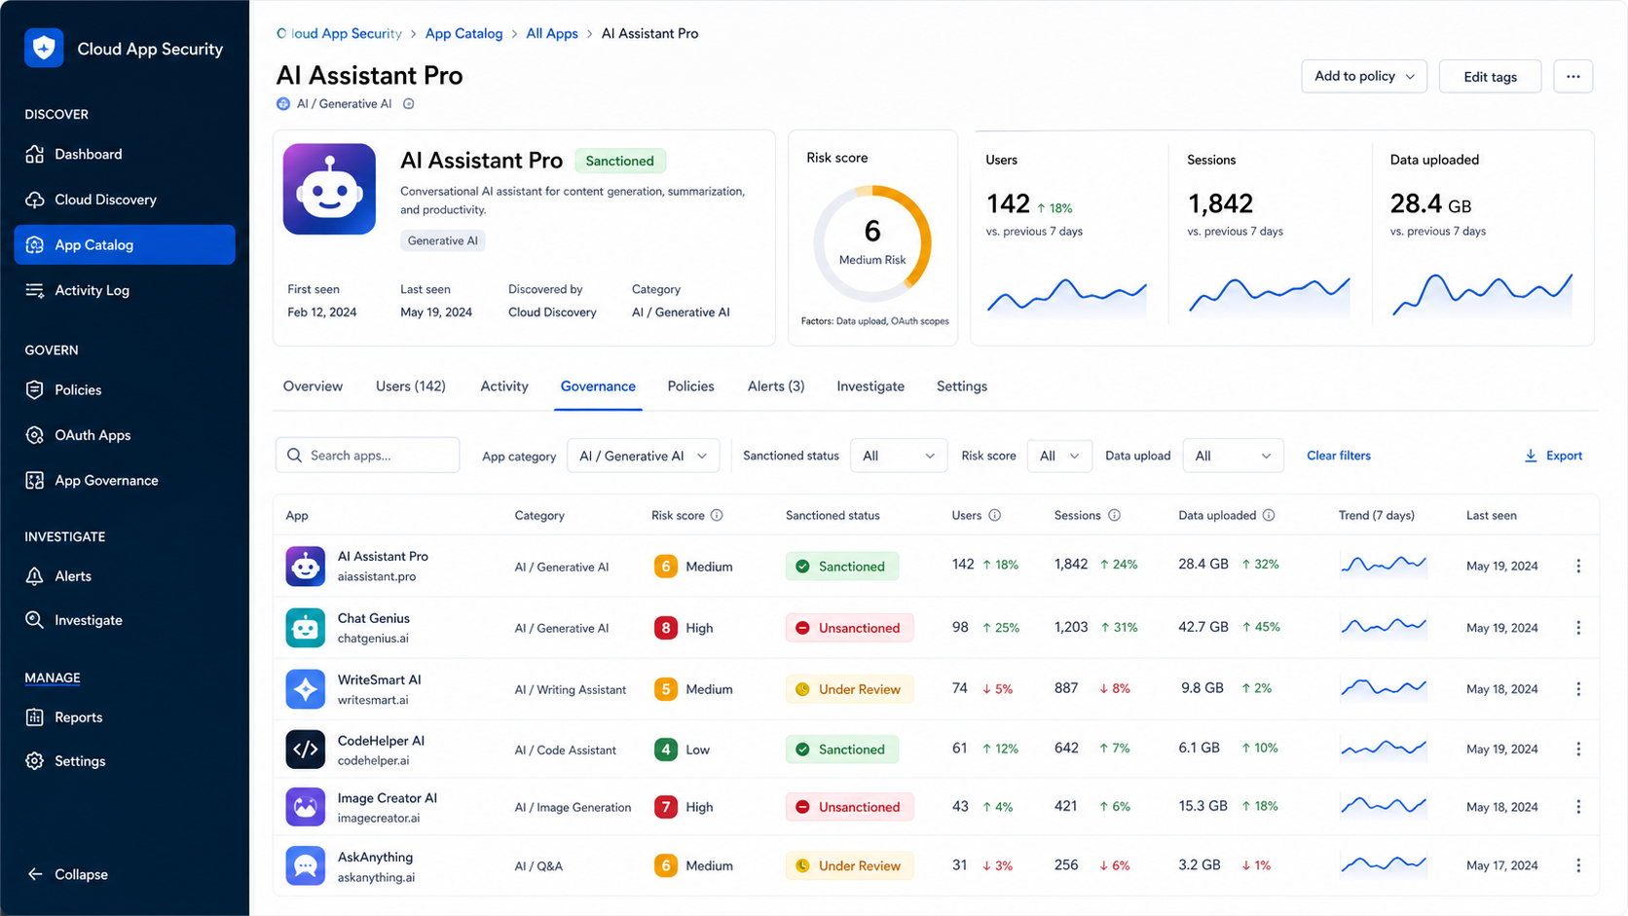The width and height of the screenshot is (1628, 916).
Task: Click the 'chatgenius.ai' domain text
Action: click(373, 639)
